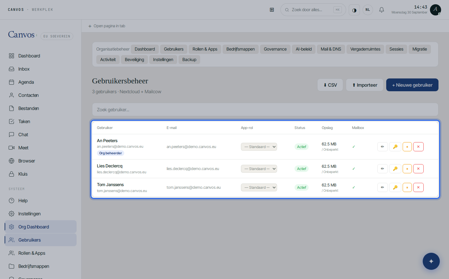Suspend Tom Janssens with the orange pause icon
The width and height of the screenshot is (449, 279).
(407, 187)
